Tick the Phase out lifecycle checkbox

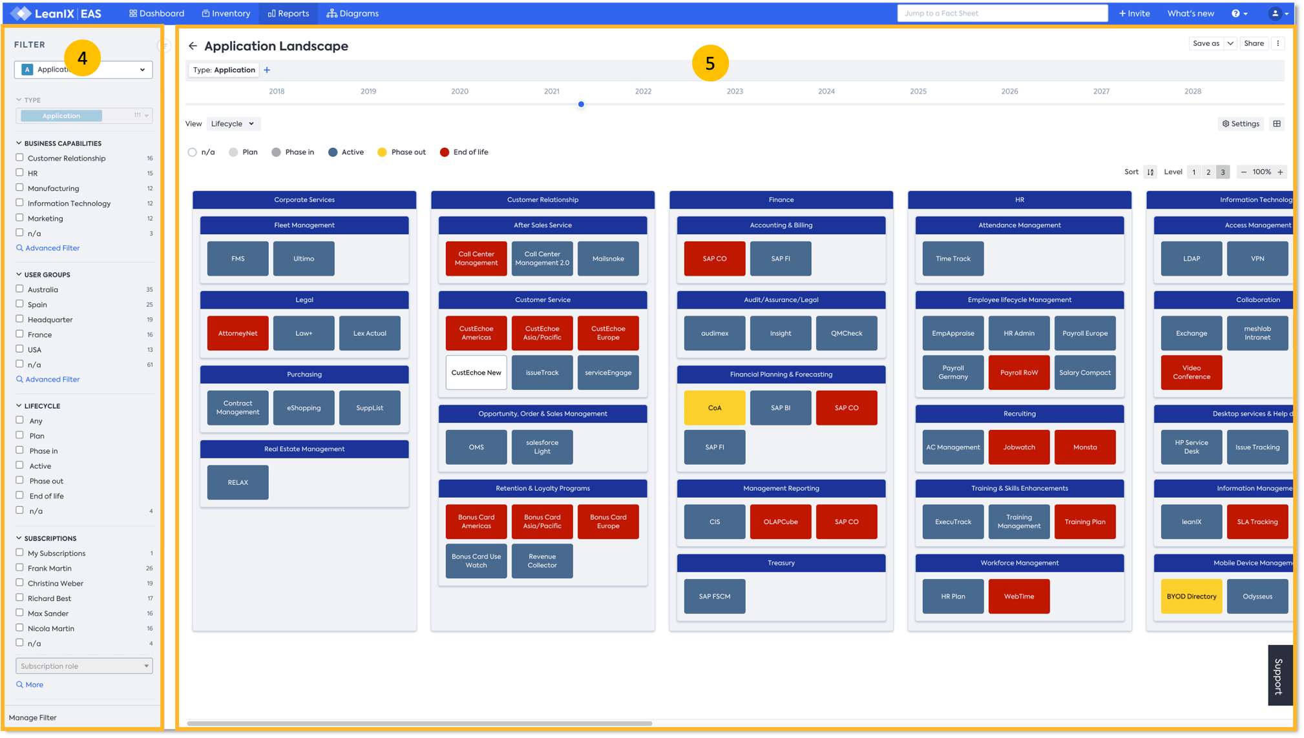pyautogui.click(x=19, y=480)
